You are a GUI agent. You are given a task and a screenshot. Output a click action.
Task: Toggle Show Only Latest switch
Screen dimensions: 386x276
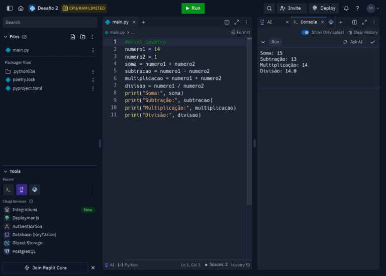click(x=305, y=33)
